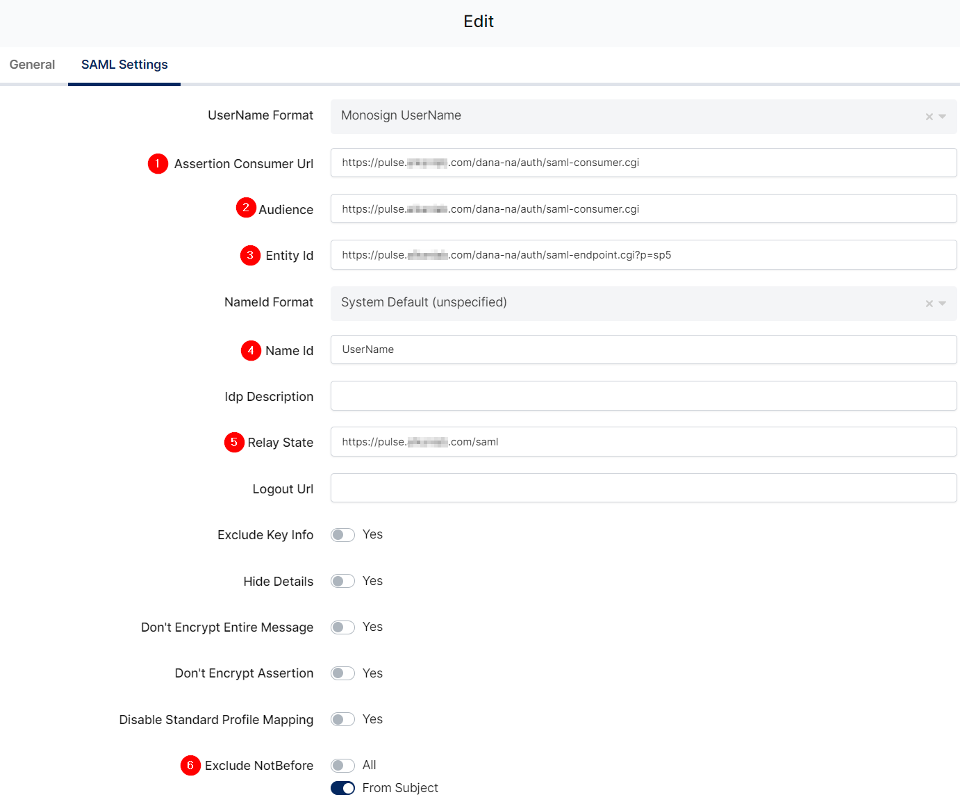Click the Assertion Consumer Url field
Viewport: 960px width, 797px height.
643,163
